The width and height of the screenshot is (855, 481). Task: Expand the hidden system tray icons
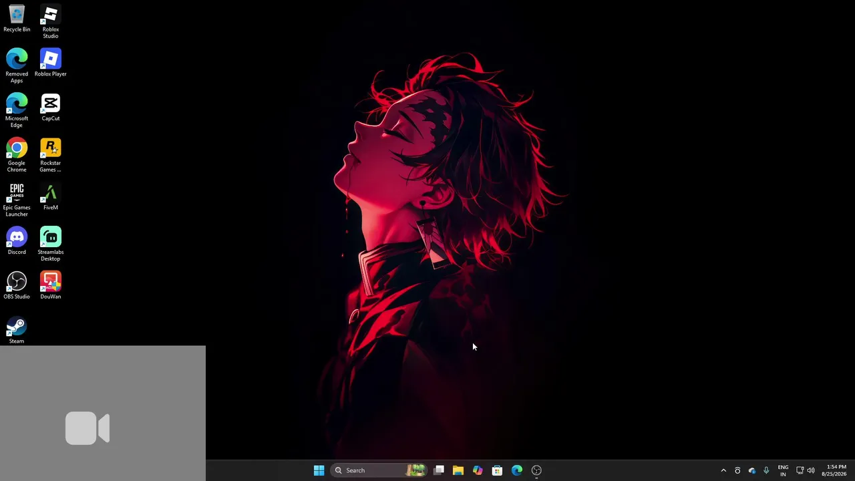(723, 470)
